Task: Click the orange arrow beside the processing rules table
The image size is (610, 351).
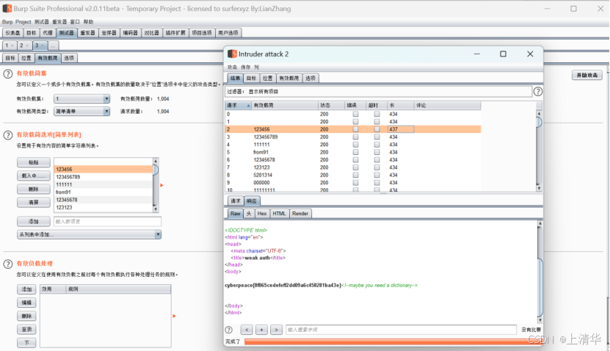Action: click(x=174, y=316)
